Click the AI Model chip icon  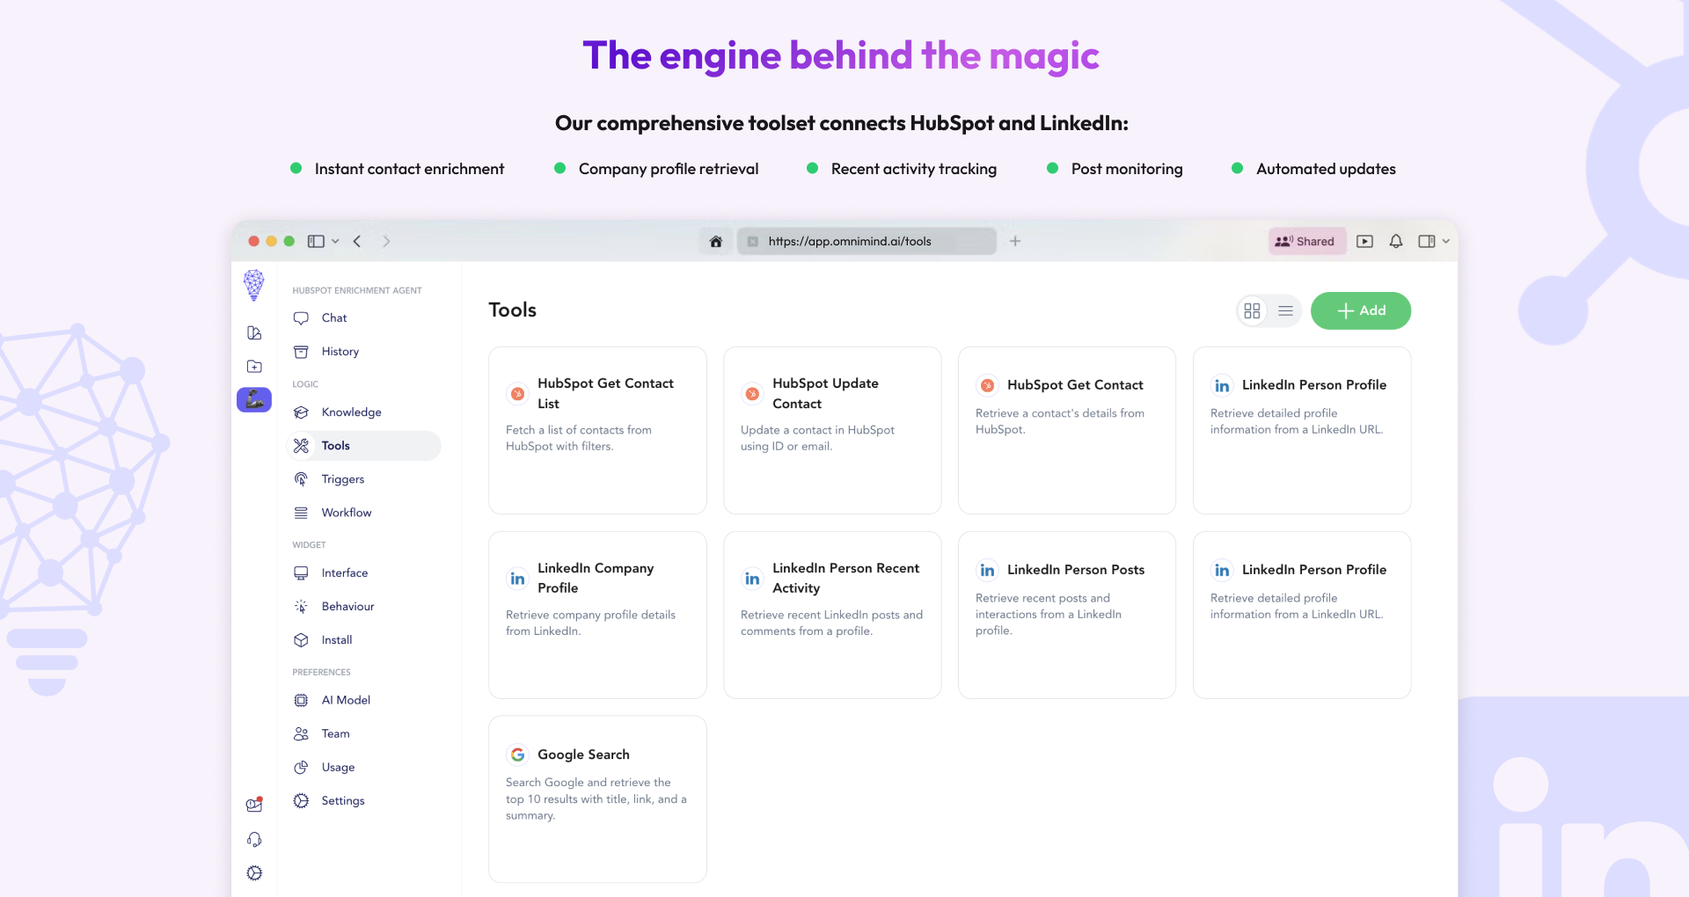point(301,701)
